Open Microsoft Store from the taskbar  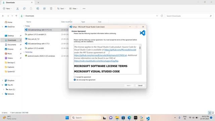[123, 118]
